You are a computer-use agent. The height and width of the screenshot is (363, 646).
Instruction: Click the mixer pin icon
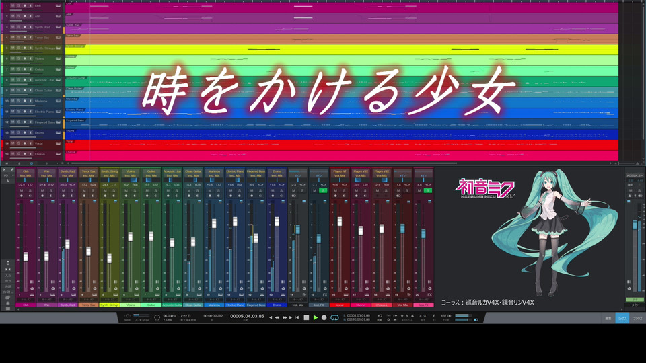12,169
